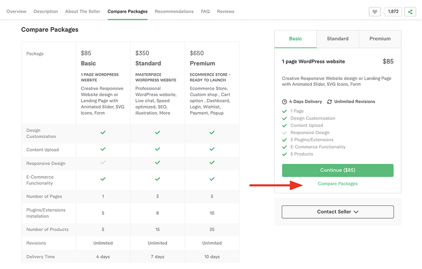Click the 8 plugins value for Standard
Image resolution: width=422 pixels, height=269 pixels.
(x=158, y=213)
